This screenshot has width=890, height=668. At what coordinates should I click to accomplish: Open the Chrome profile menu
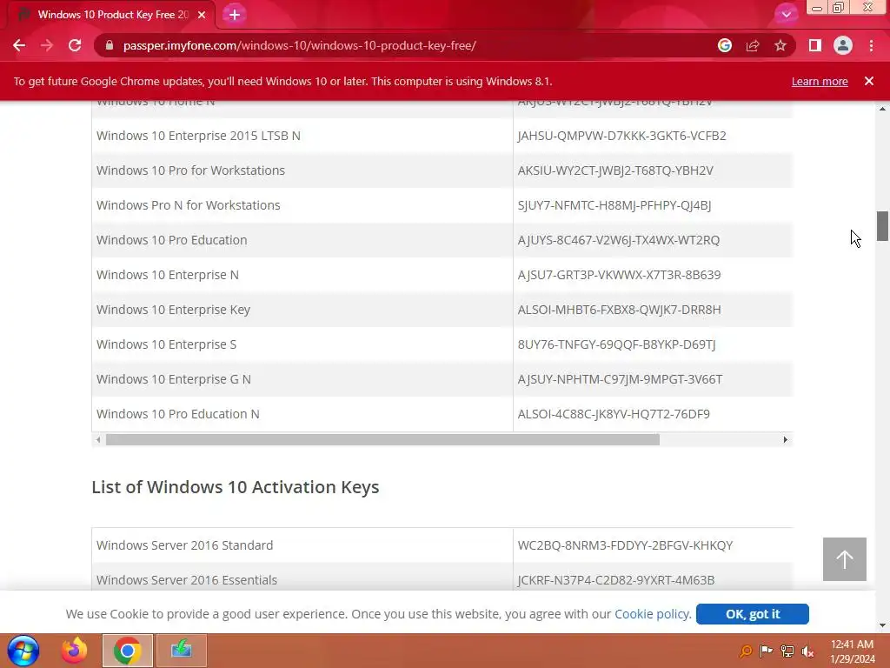pyautogui.click(x=843, y=45)
